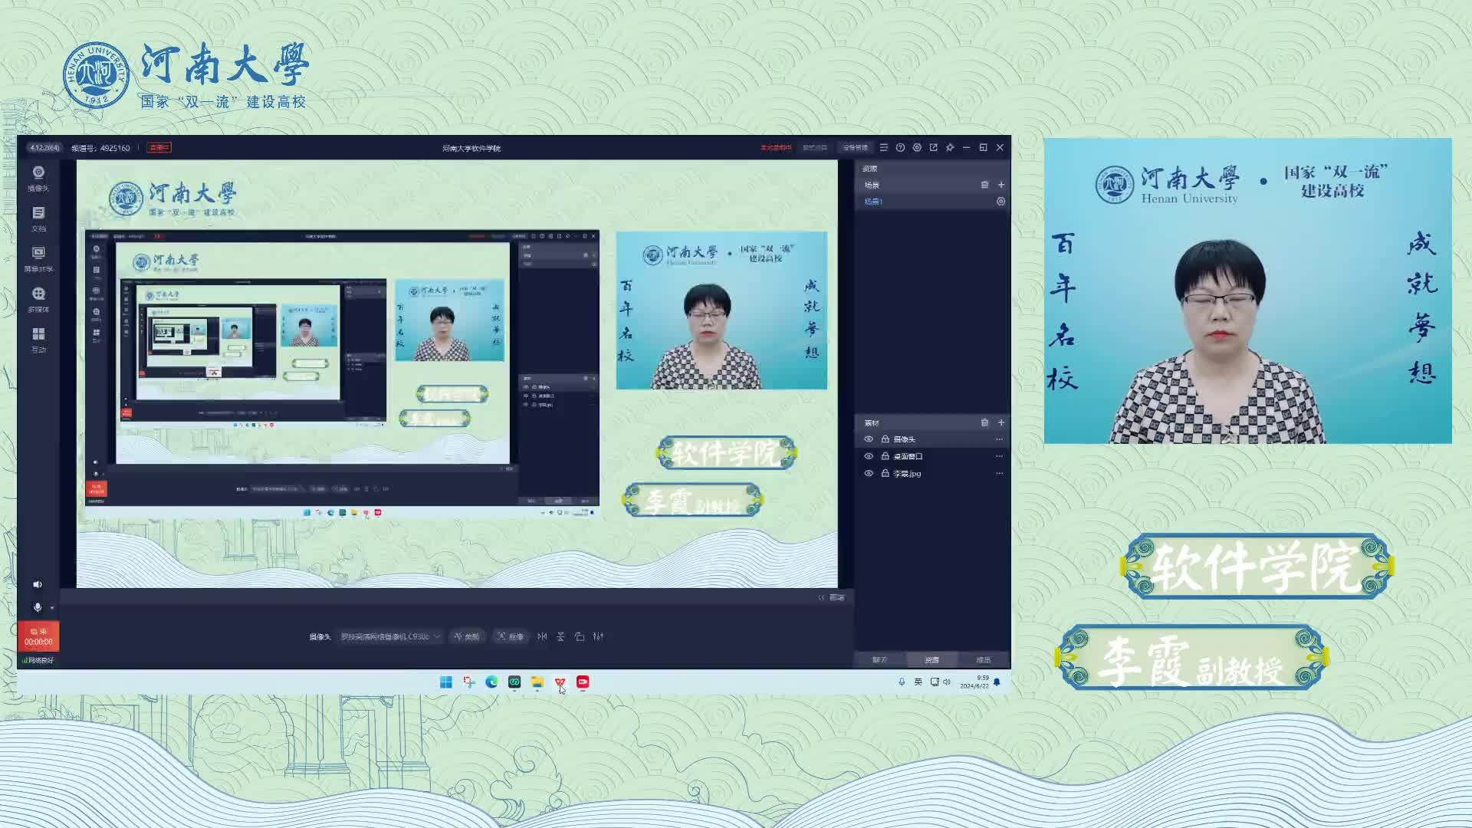Viewport: 1472px width, 828px height.
Task: Add new material with plus in 素材 header
Action: click(x=1001, y=422)
